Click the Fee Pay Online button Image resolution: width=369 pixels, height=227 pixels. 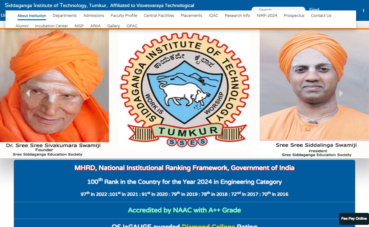click(354, 219)
